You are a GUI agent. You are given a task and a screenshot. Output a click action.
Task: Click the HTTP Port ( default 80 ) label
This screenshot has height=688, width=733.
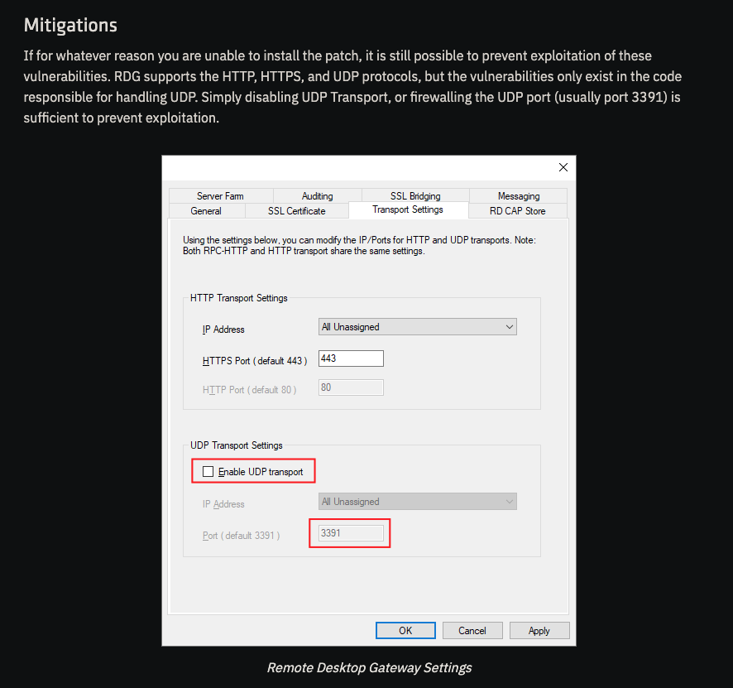coord(249,390)
